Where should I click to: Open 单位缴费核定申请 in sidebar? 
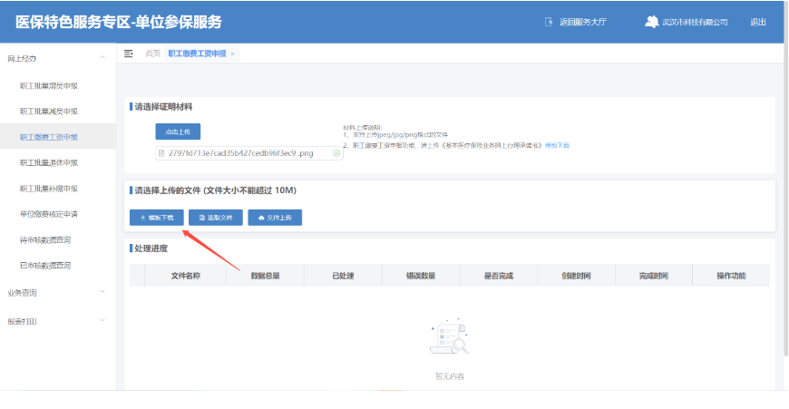tap(49, 214)
